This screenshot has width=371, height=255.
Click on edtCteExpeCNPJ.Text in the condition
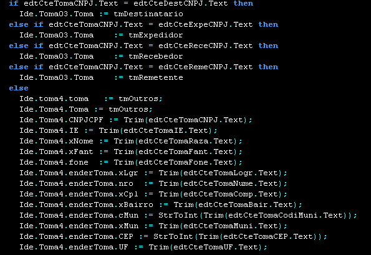point(206,24)
